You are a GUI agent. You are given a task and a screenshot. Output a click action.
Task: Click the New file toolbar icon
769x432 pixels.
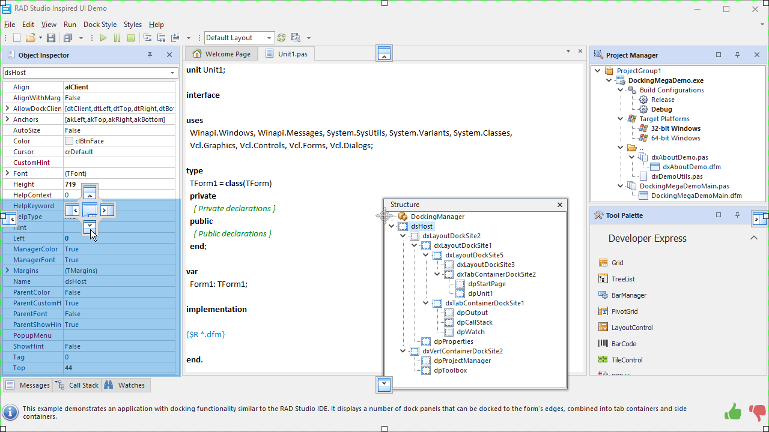tap(17, 38)
